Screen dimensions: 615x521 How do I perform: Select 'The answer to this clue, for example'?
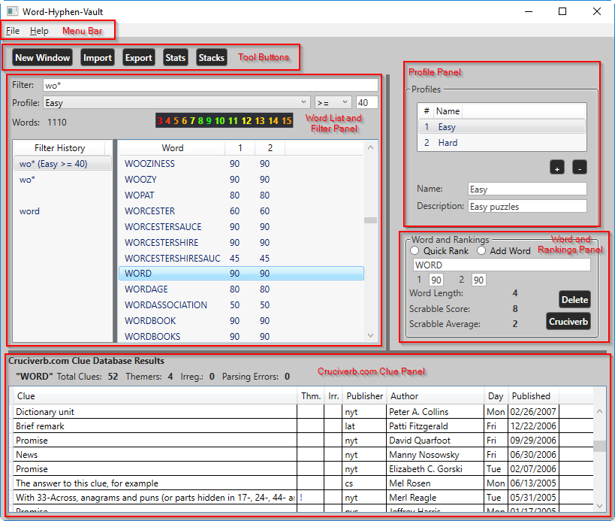click(x=303, y=483)
